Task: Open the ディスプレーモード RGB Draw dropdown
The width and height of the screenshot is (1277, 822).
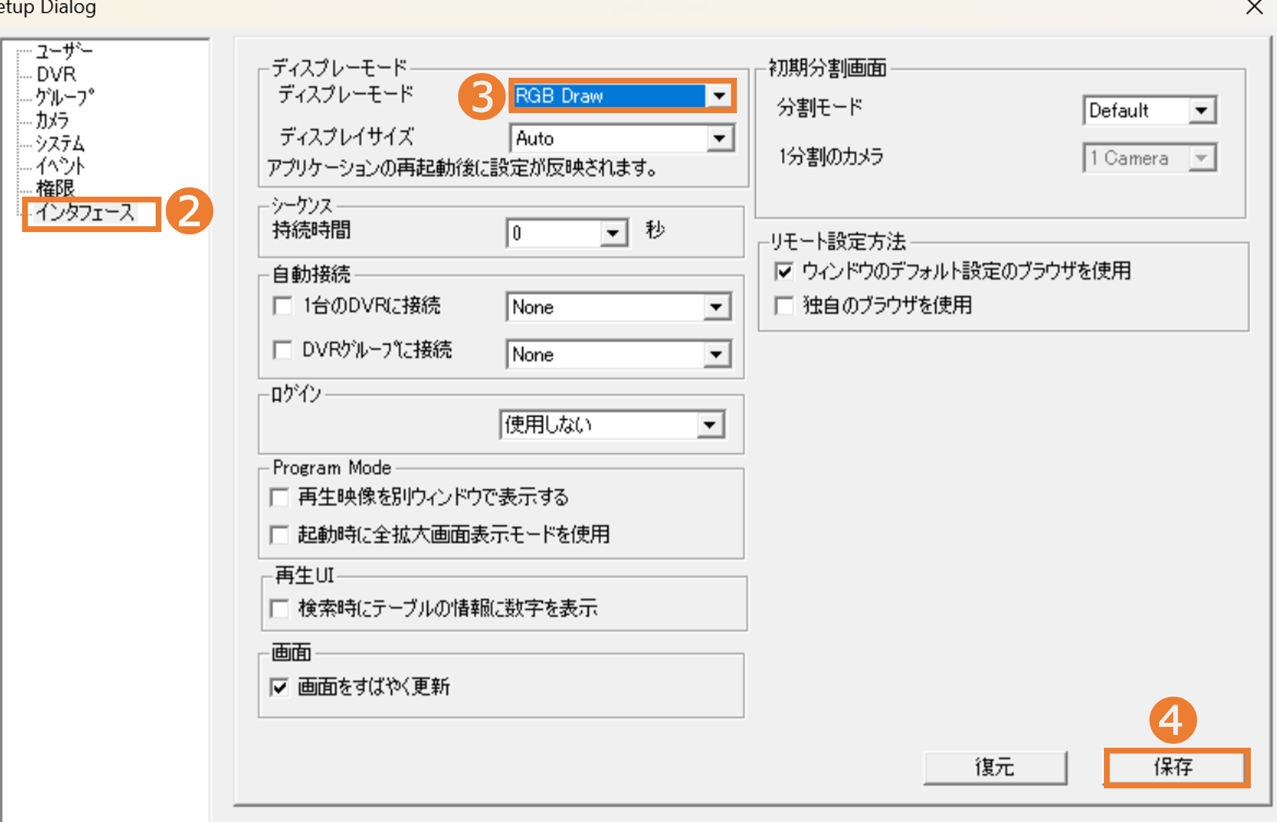Action: pos(720,96)
